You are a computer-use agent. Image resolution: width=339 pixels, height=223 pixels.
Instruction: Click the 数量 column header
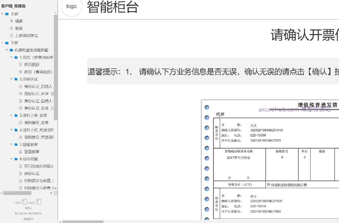[322, 151]
